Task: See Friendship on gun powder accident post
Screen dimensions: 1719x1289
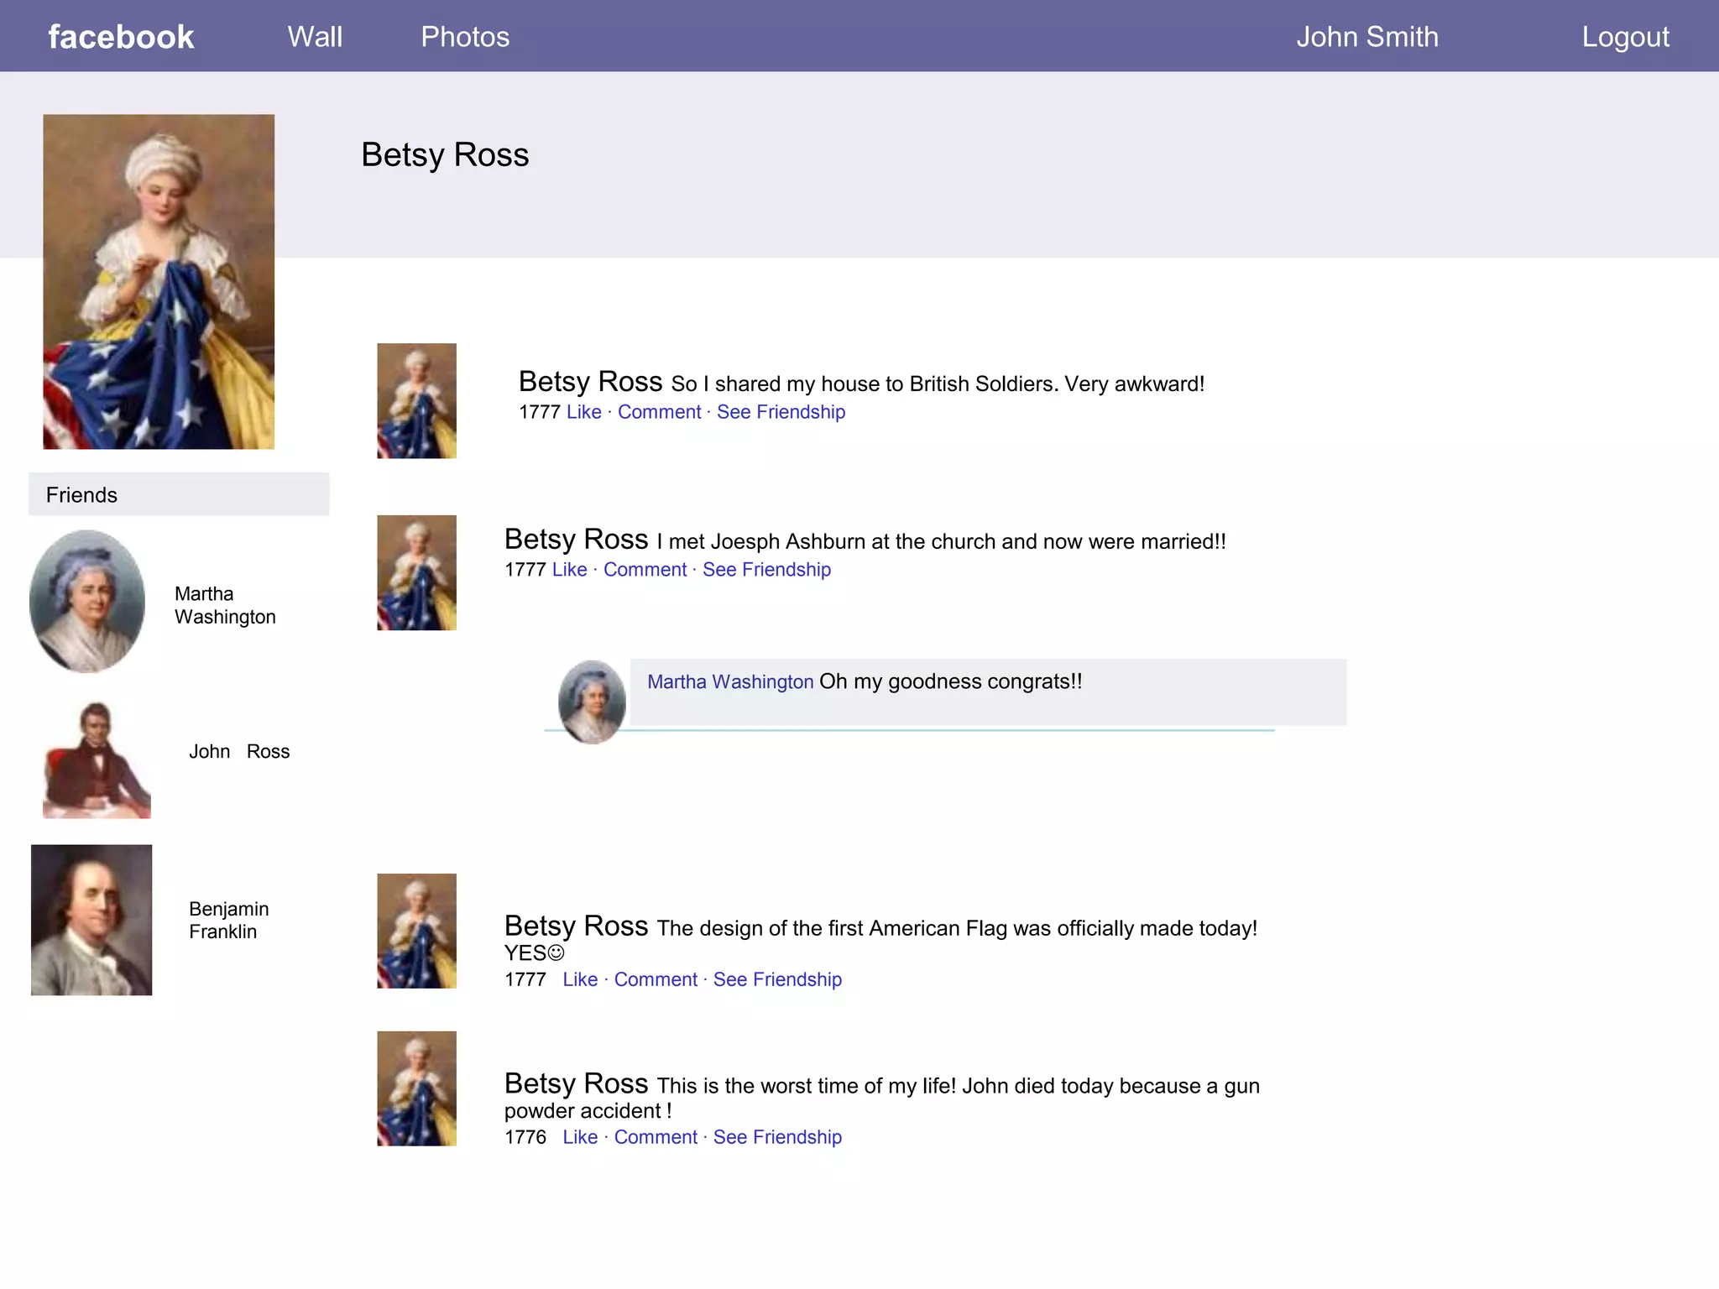Action: 777,1137
